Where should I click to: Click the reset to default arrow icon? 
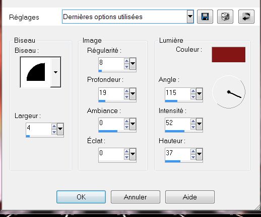[x=246, y=17]
